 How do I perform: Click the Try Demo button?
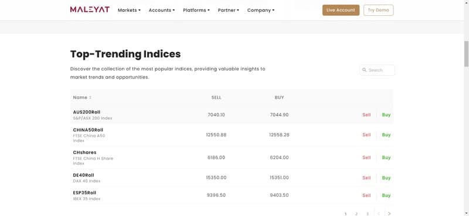378,10
